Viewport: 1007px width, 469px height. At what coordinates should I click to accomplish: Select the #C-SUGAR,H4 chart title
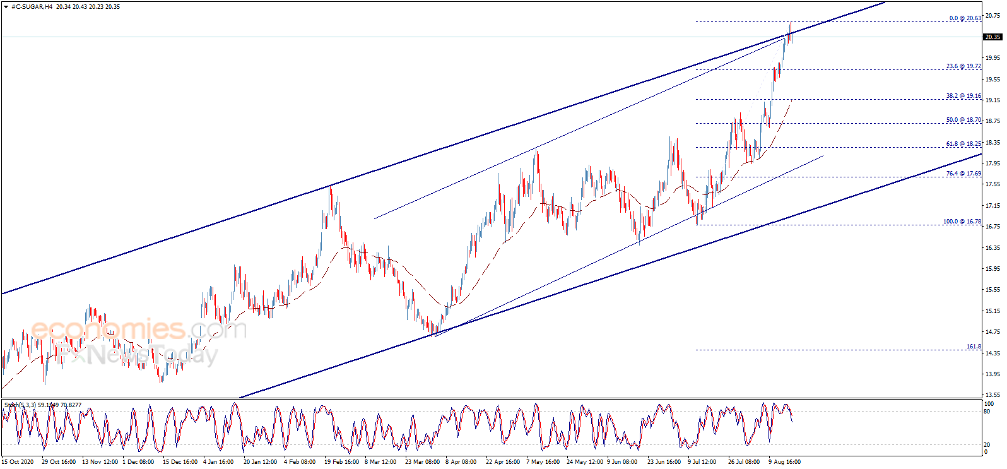[32, 7]
